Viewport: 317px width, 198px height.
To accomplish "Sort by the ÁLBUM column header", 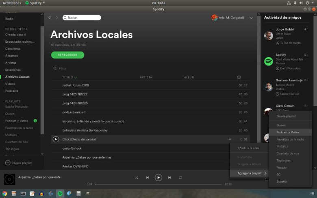I will tap(189, 77).
